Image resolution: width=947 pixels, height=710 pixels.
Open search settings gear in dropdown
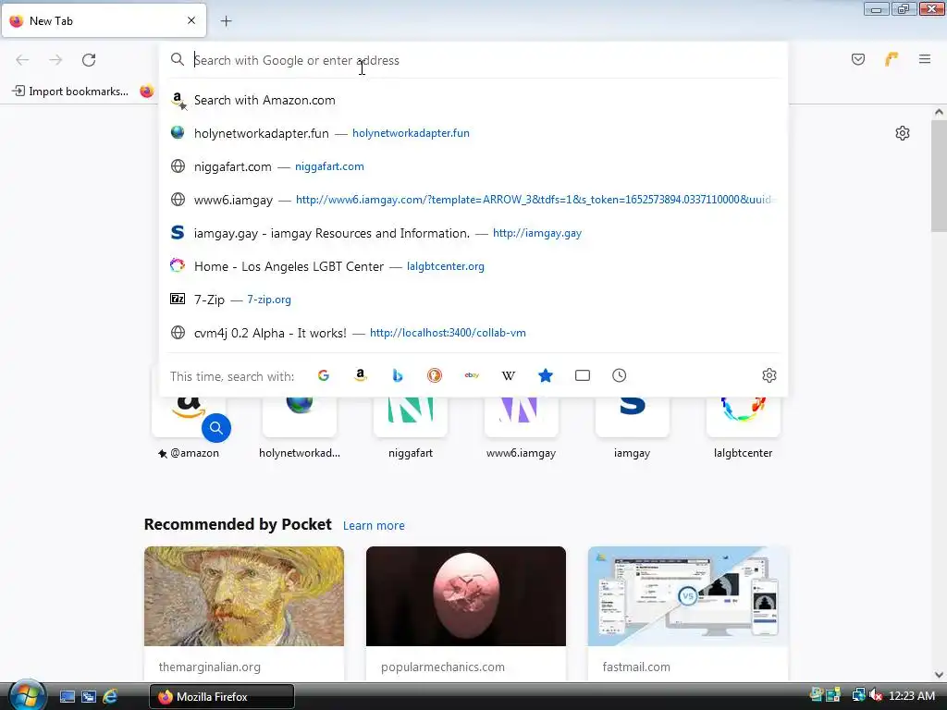[769, 375]
